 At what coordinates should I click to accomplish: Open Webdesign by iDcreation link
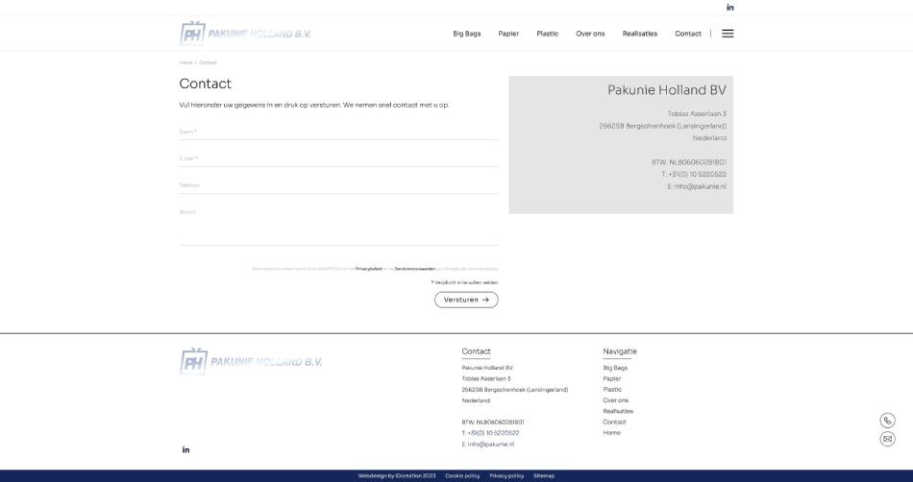tap(397, 476)
